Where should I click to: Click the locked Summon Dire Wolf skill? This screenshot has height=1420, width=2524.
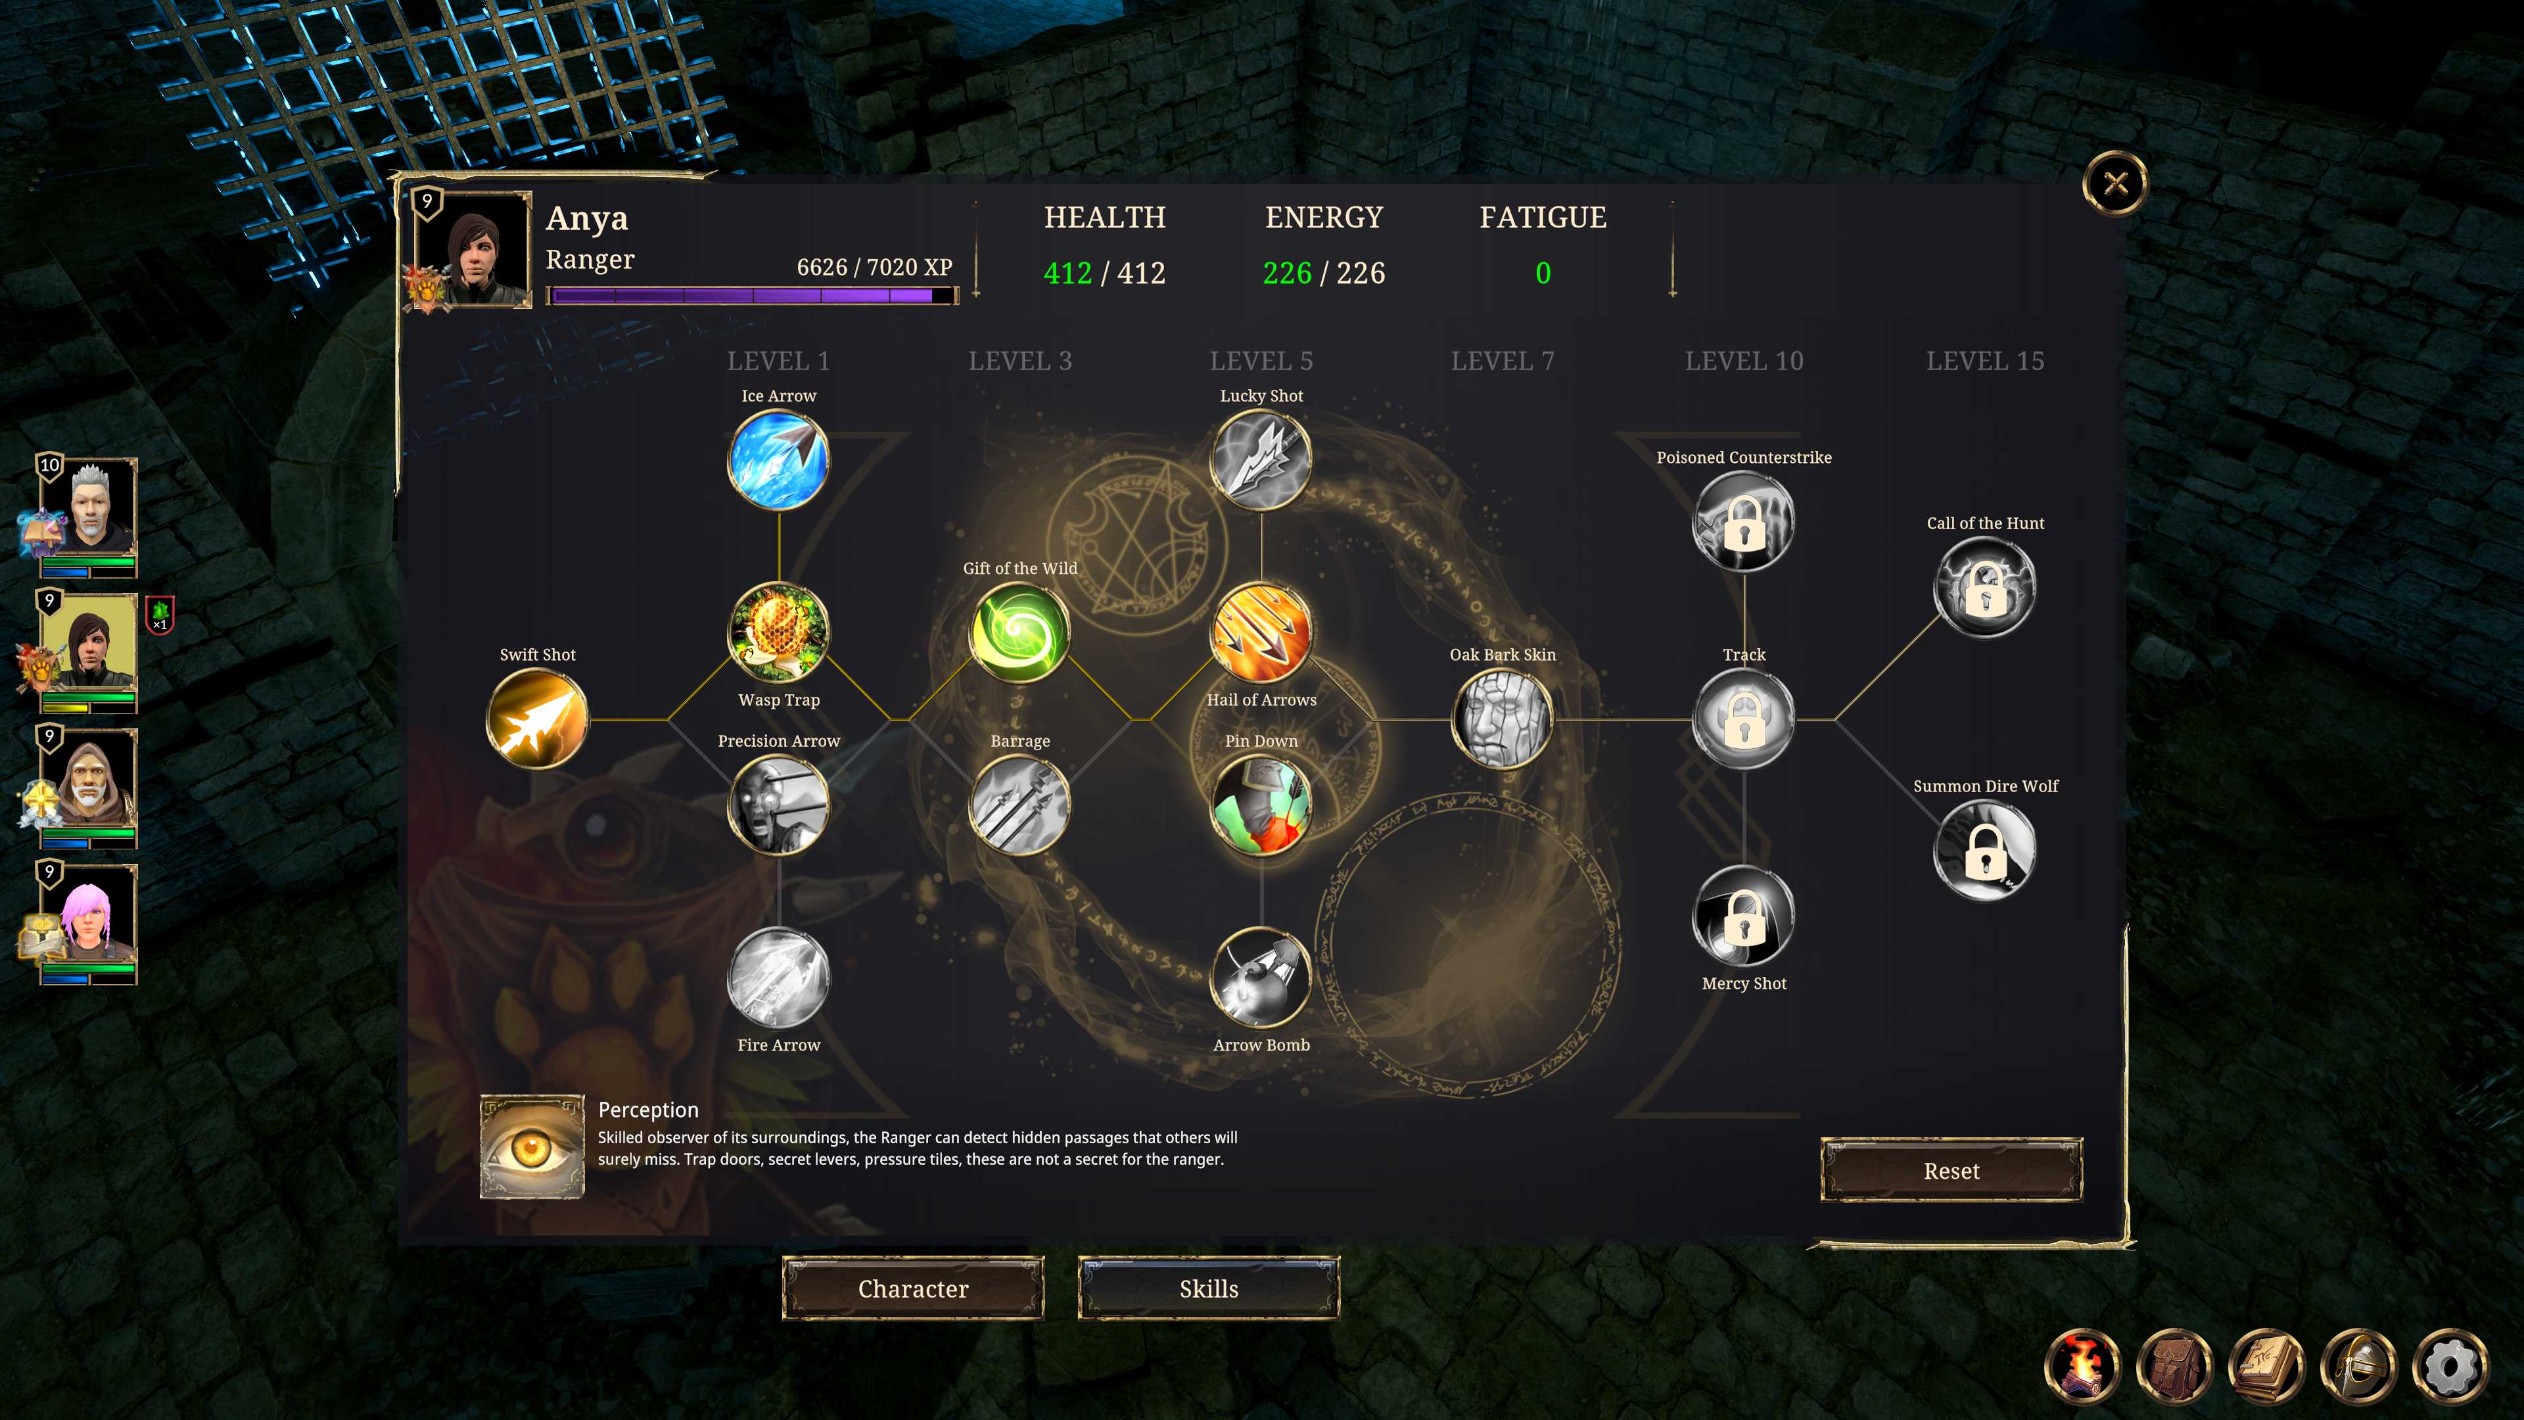(x=1984, y=849)
